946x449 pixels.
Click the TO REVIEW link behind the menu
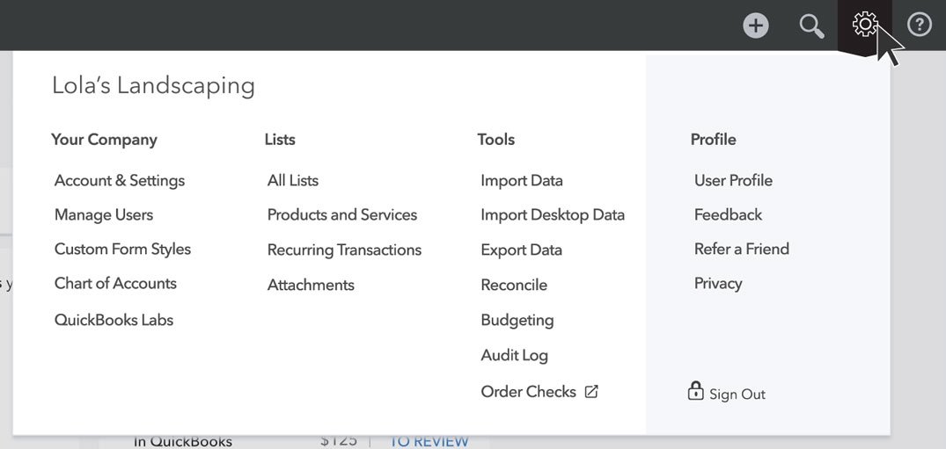[x=429, y=441]
